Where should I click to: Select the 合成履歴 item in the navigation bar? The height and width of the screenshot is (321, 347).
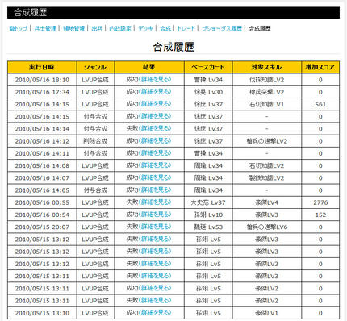[x=260, y=28]
